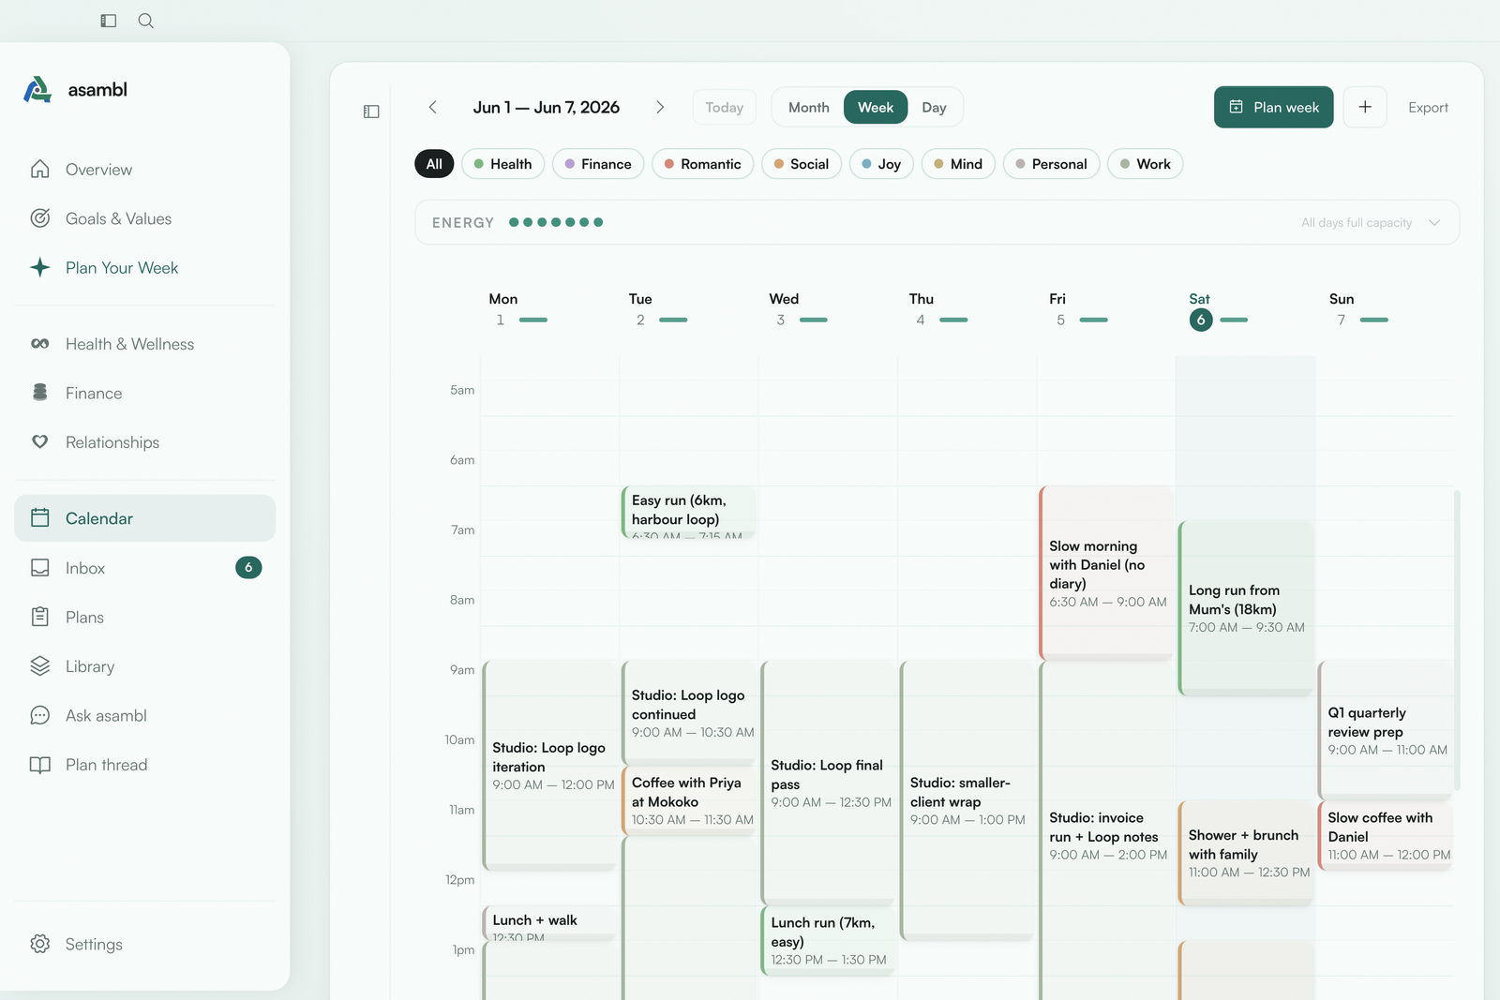Filter by All categories

tap(434, 164)
